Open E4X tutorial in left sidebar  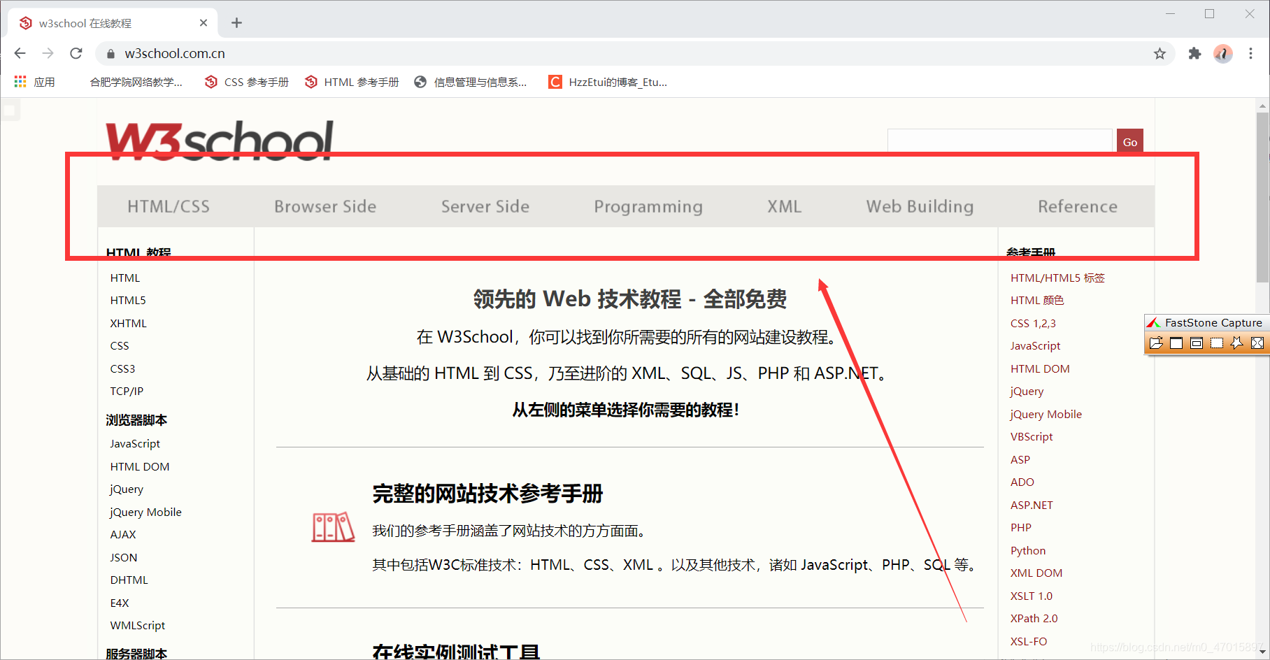[x=120, y=603]
